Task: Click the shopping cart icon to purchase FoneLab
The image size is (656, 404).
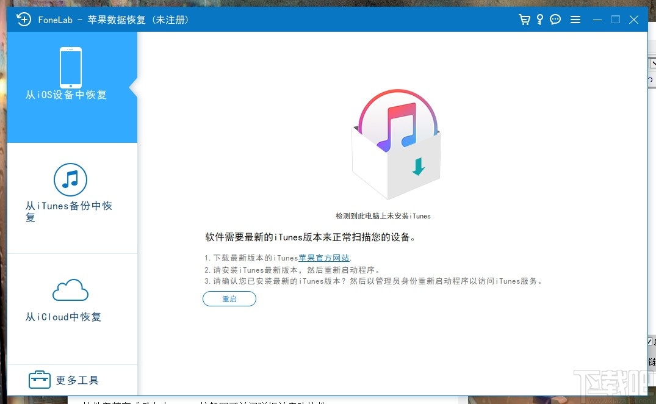Action: click(x=524, y=19)
